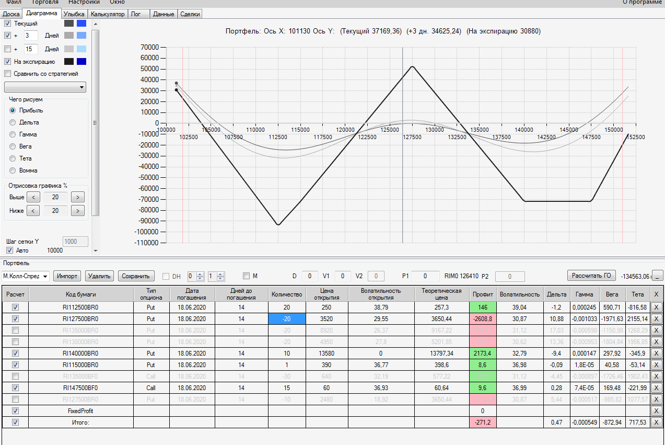665x445 pixels.
Task: Click the Рассчитать ГО button
Action: (x=590, y=276)
